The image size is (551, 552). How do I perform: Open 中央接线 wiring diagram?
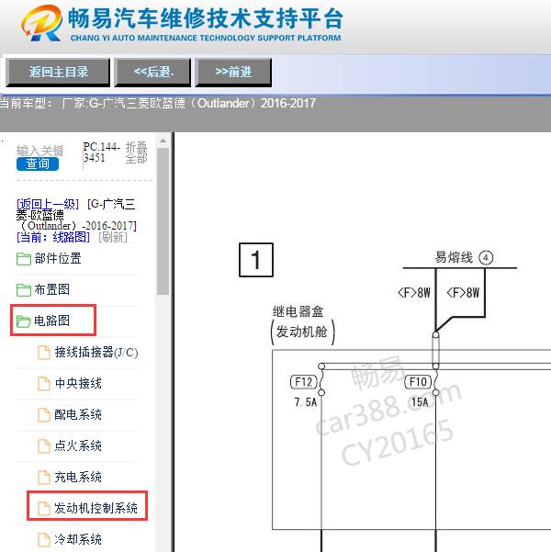pos(78,383)
